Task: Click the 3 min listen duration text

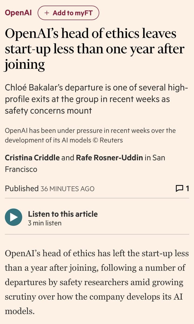Action: click(45, 223)
